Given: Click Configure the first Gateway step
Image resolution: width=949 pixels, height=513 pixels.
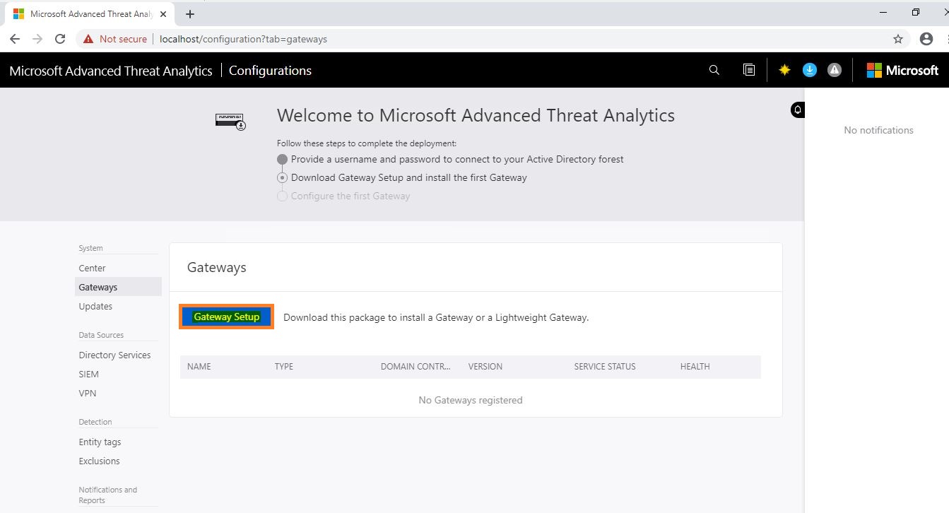Looking at the screenshot, I should coord(350,196).
